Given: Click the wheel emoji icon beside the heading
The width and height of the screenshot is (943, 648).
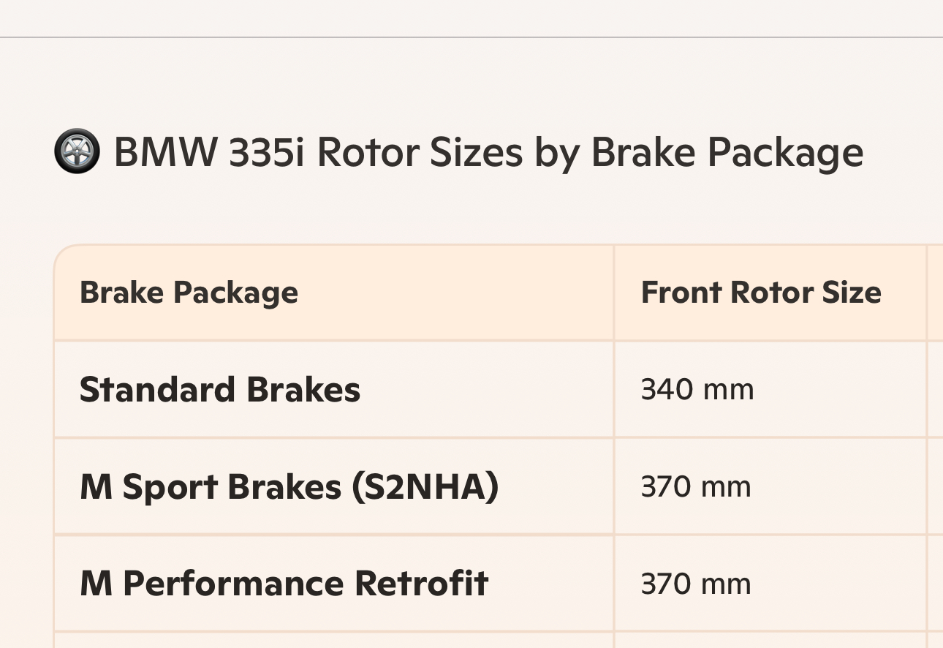Looking at the screenshot, I should click(x=77, y=151).
